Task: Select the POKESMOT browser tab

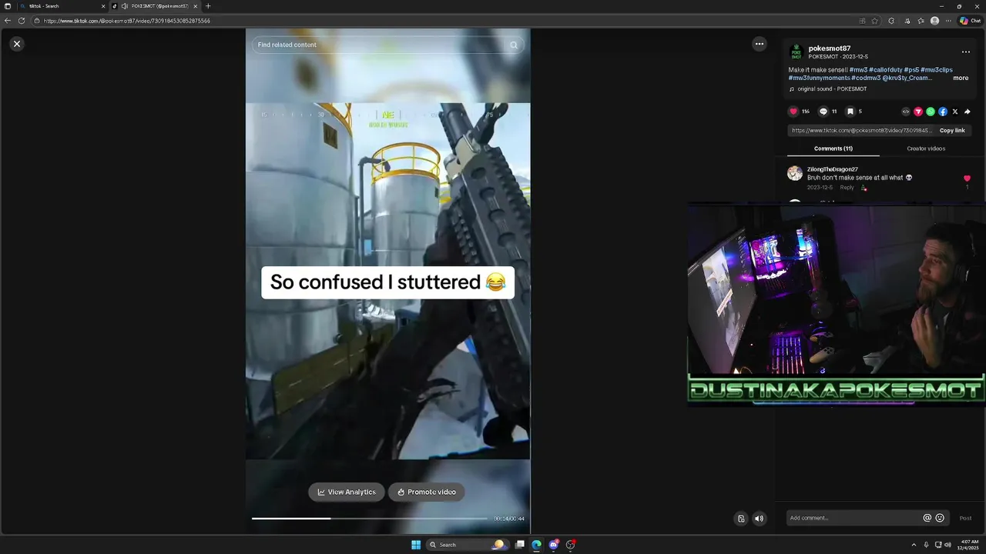Action: 154,6
